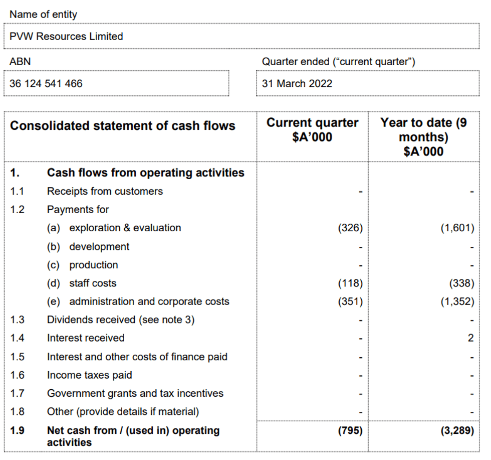Click the 'Income taxes paid' row label
The height and width of the screenshot is (460, 491).
[x=90, y=375]
